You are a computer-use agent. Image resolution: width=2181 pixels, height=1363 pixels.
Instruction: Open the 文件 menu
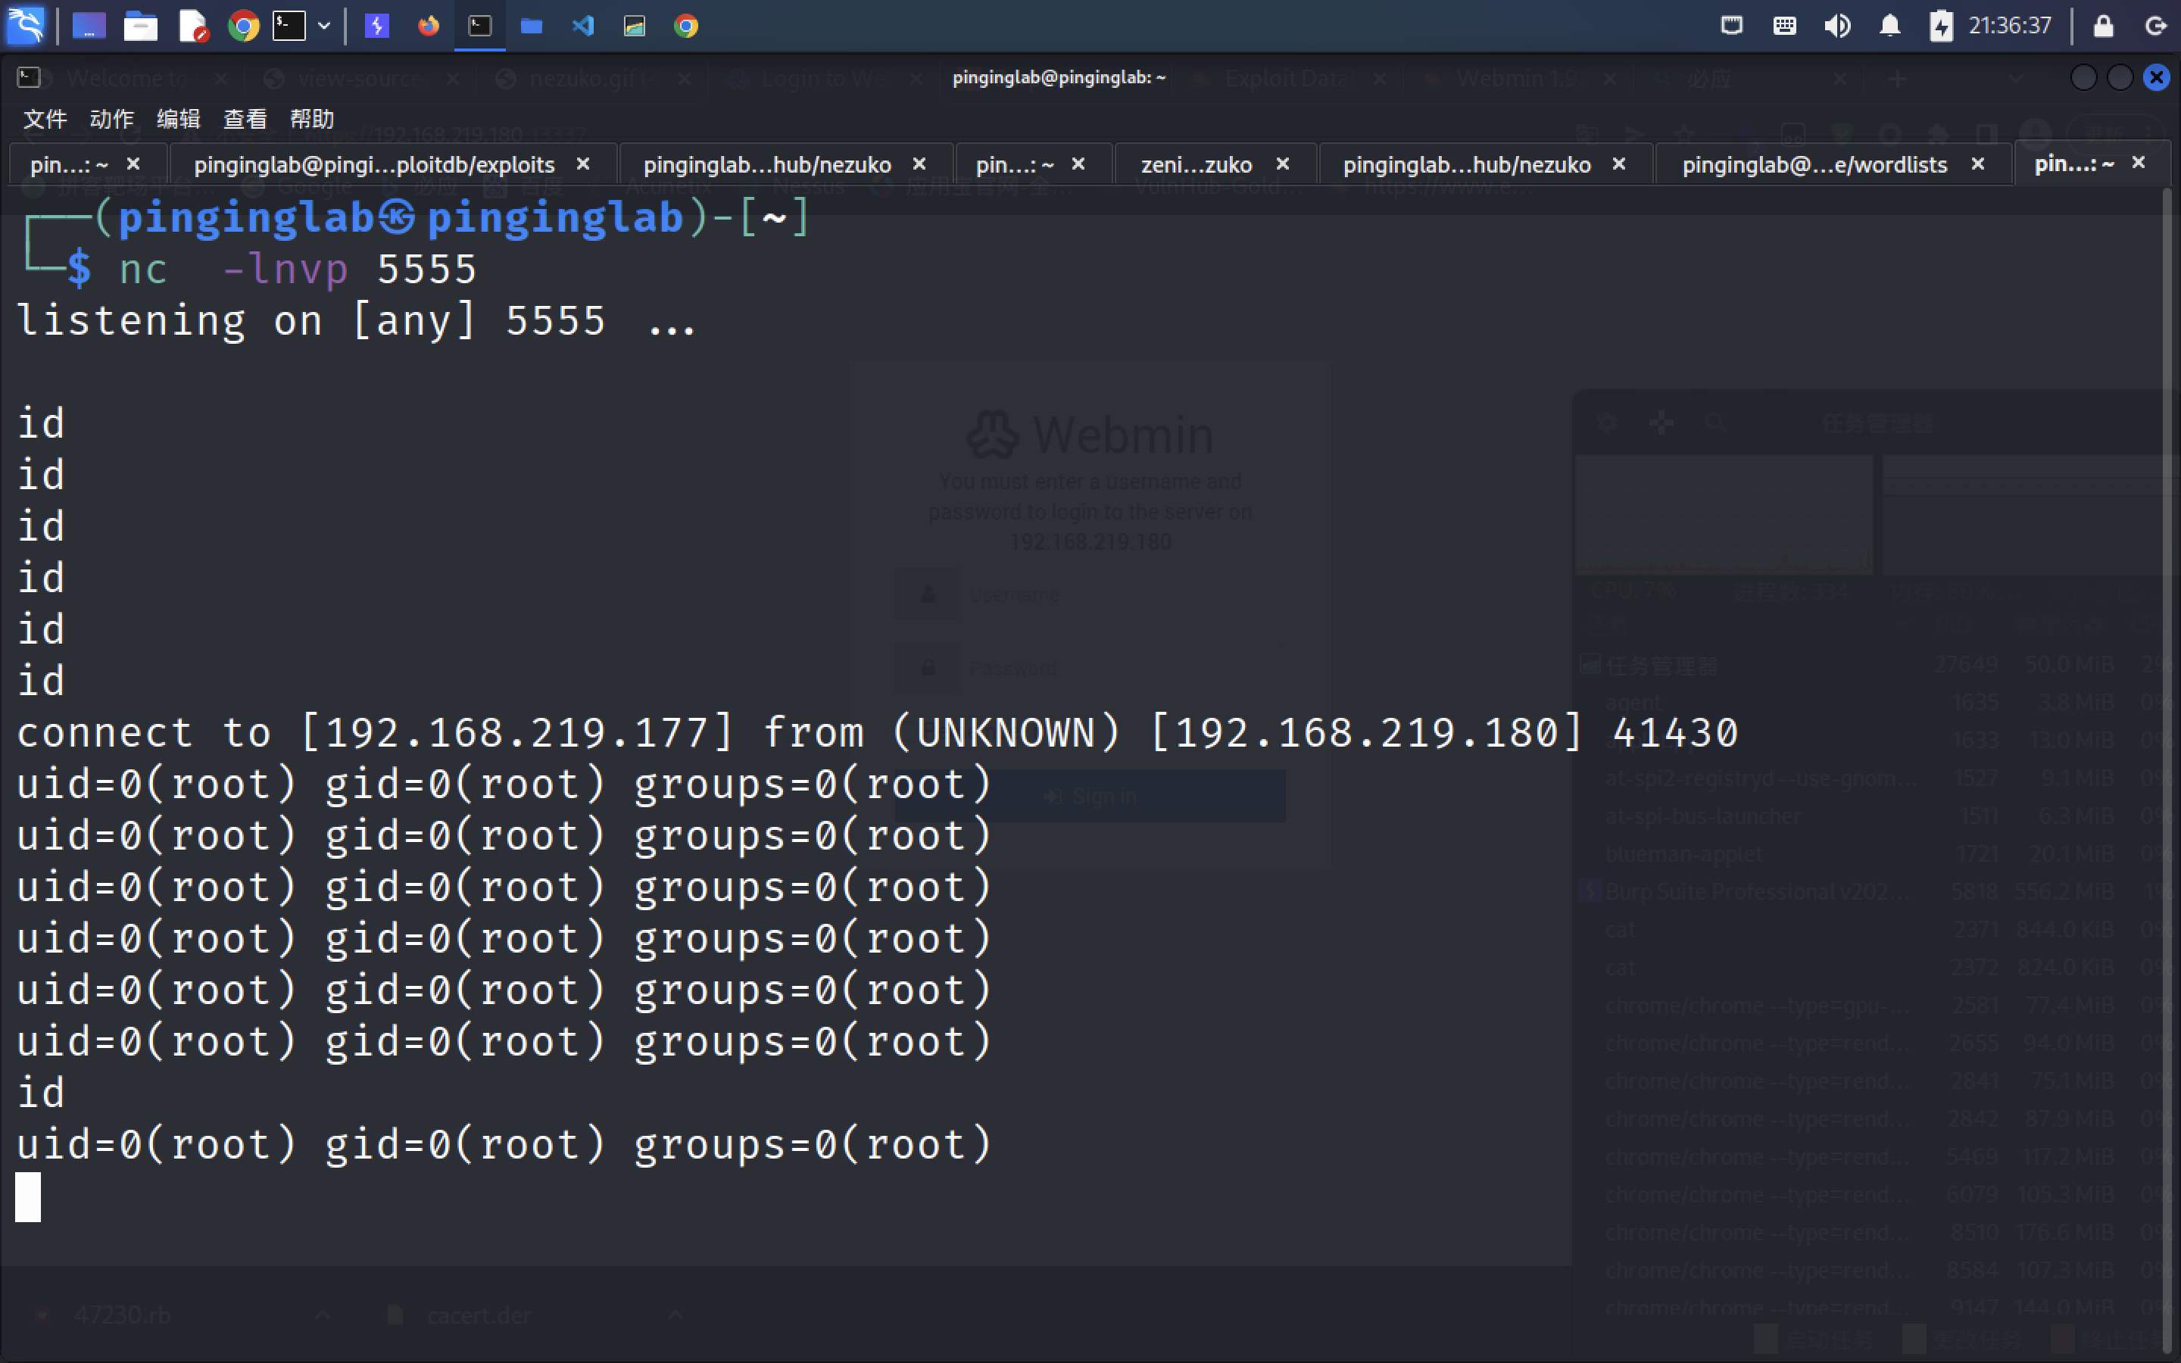[x=45, y=119]
